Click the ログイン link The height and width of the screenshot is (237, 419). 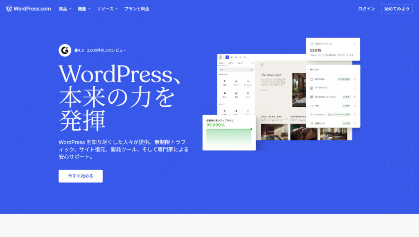tap(366, 9)
